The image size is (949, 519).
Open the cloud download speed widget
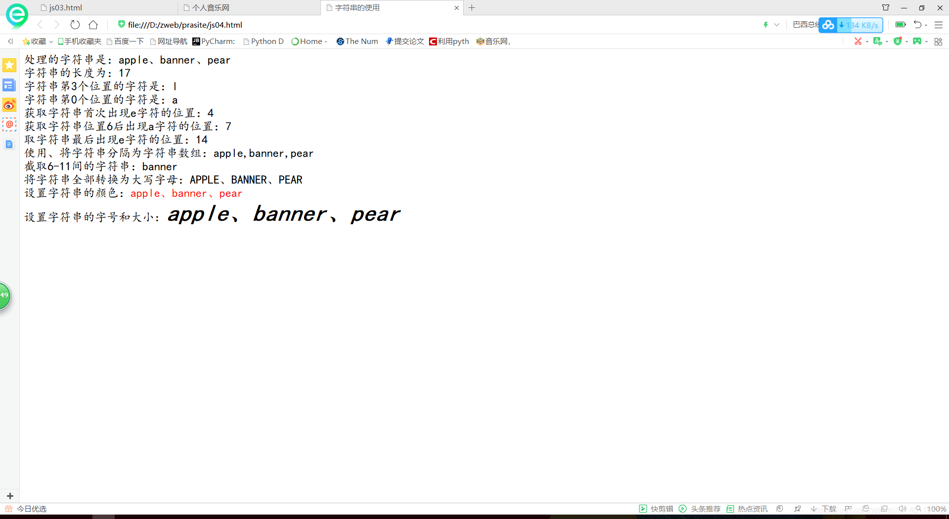coord(851,25)
